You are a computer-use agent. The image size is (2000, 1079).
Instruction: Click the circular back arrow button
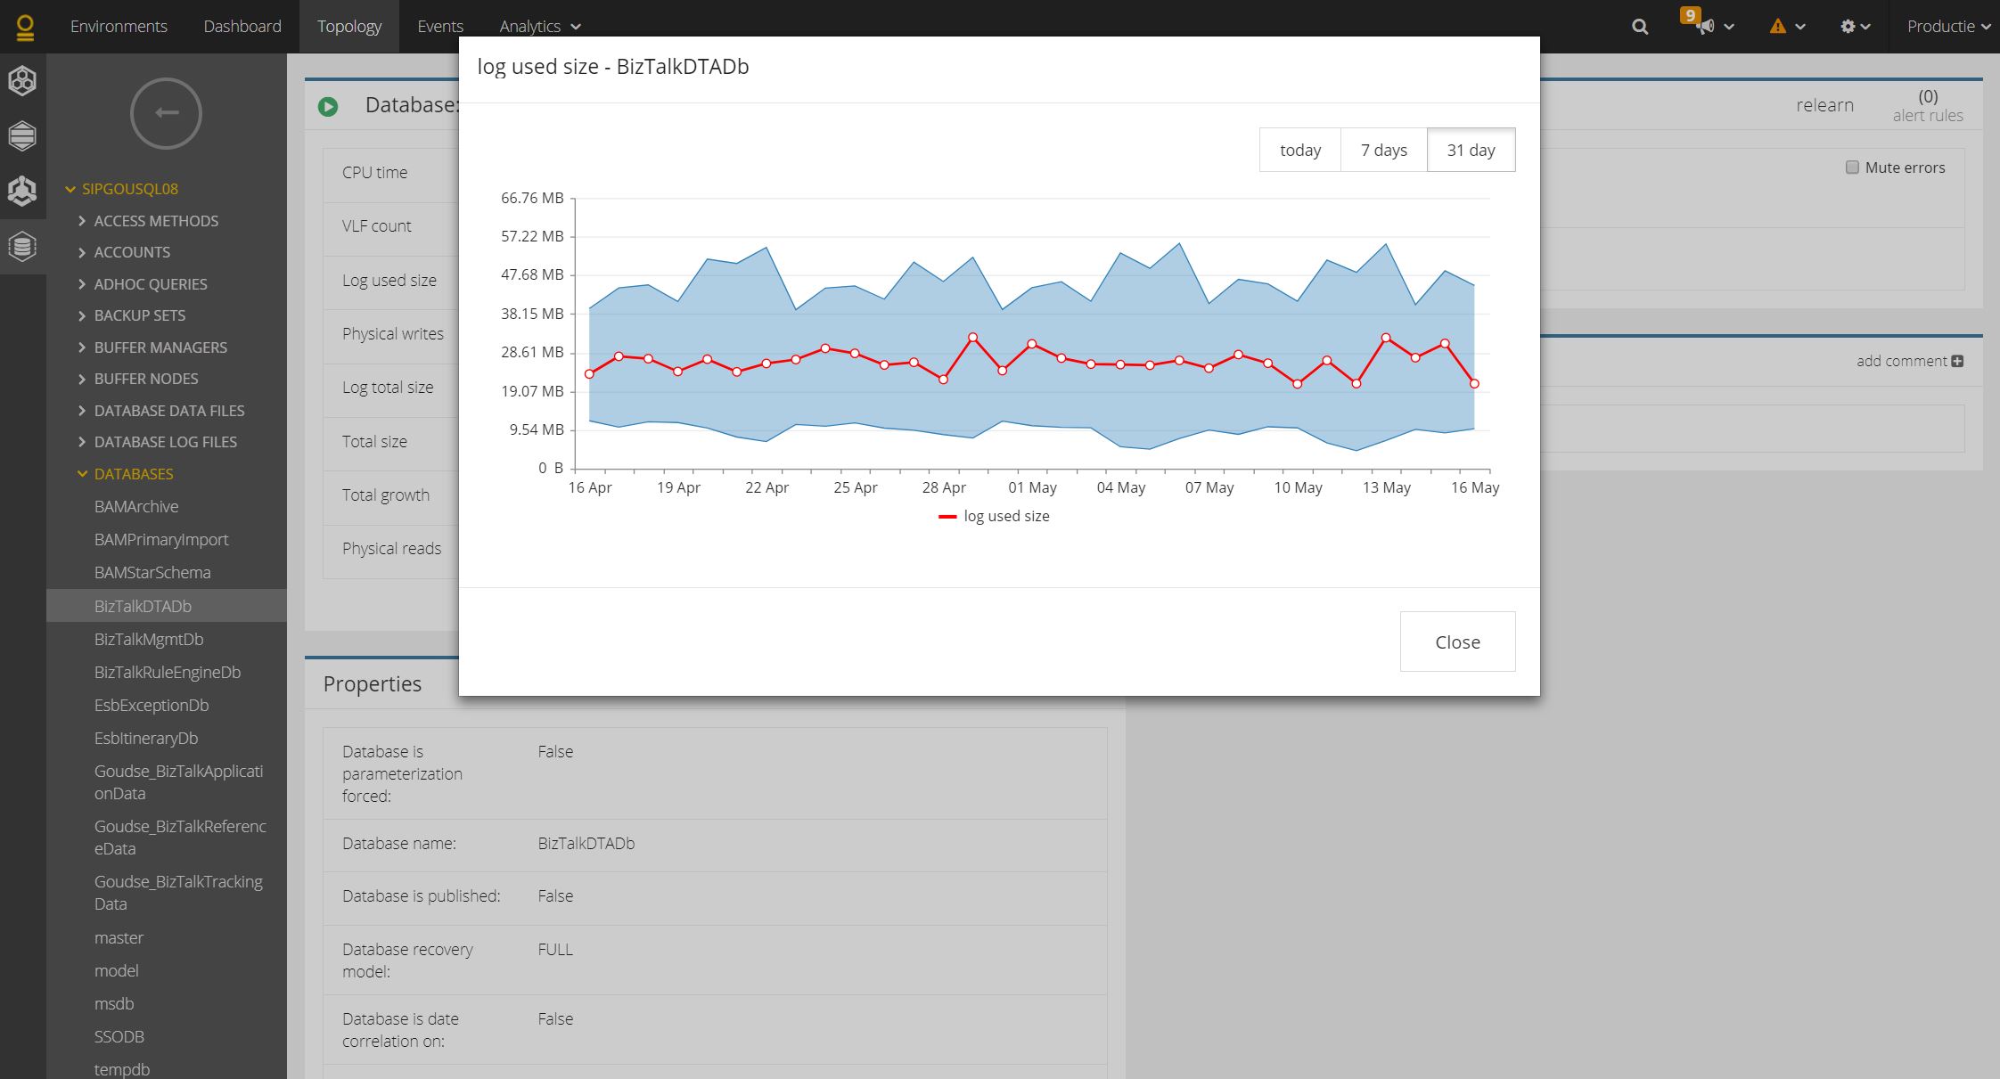point(166,113)
